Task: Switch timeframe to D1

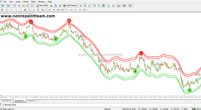Action: (x=76, y=10)
